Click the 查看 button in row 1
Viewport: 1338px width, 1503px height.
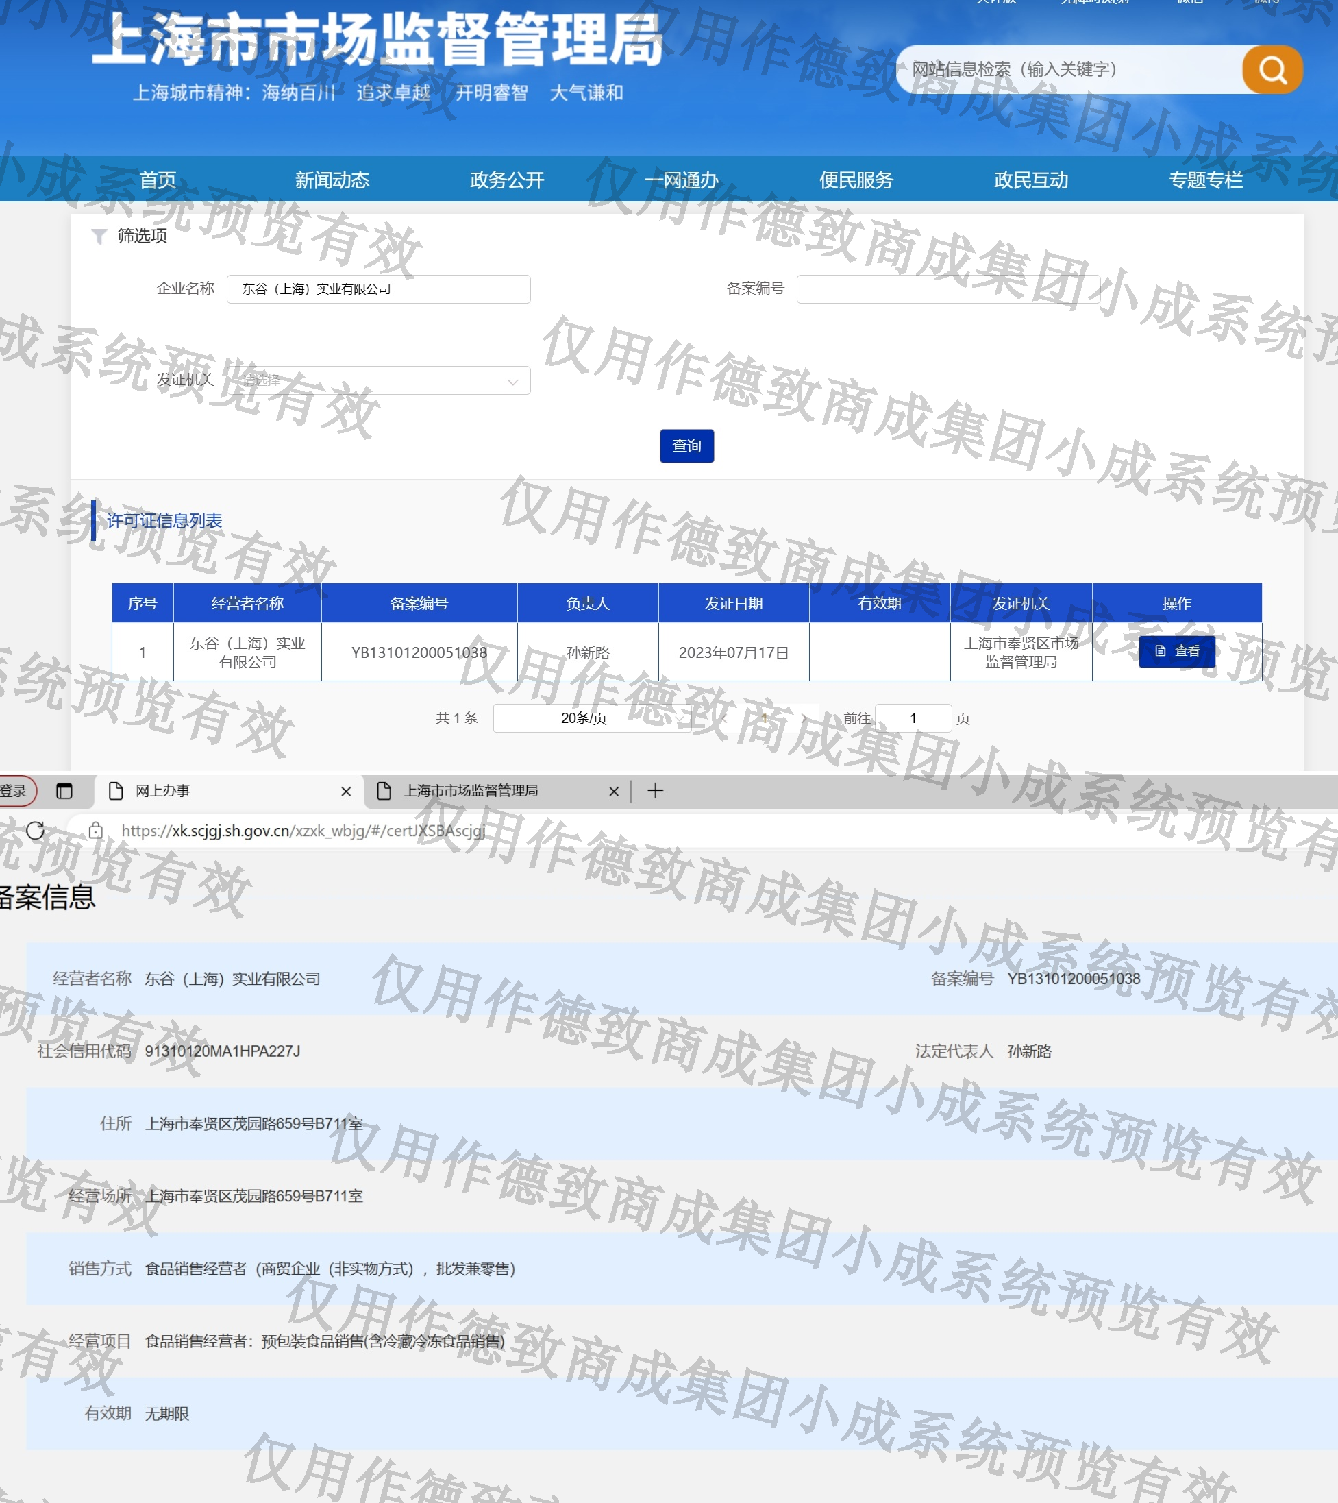[x=1176, y=652]
